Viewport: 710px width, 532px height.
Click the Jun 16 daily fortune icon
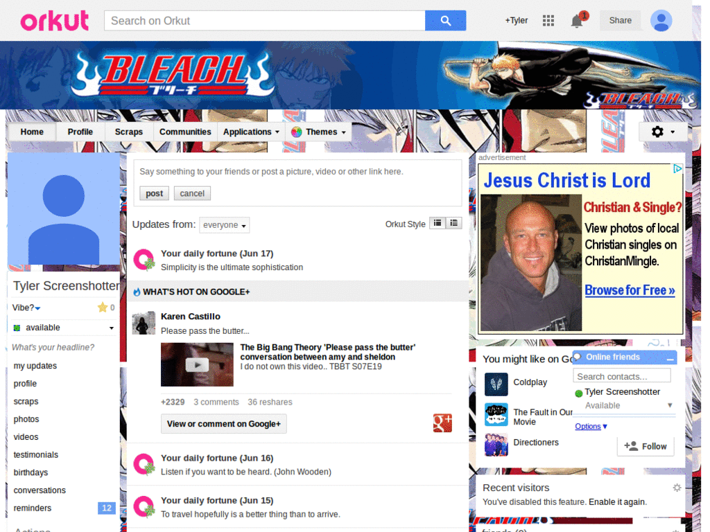coord(144,465)
